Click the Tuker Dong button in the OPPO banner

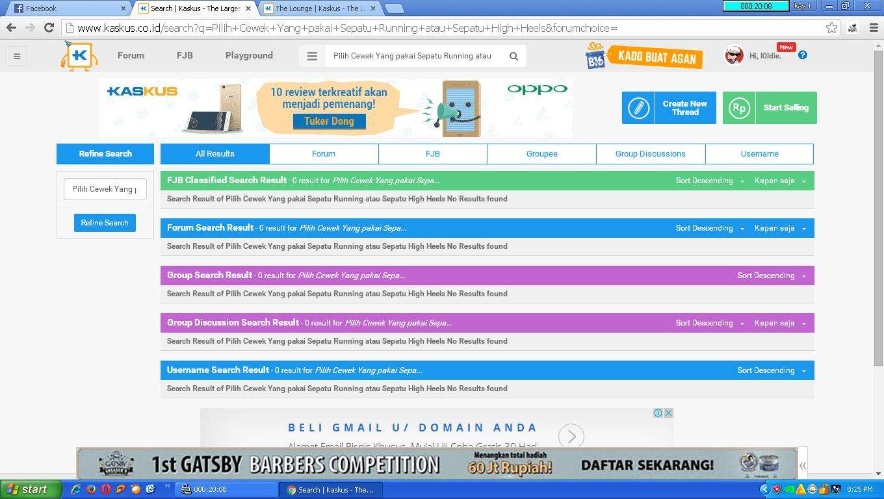point(329,121)
